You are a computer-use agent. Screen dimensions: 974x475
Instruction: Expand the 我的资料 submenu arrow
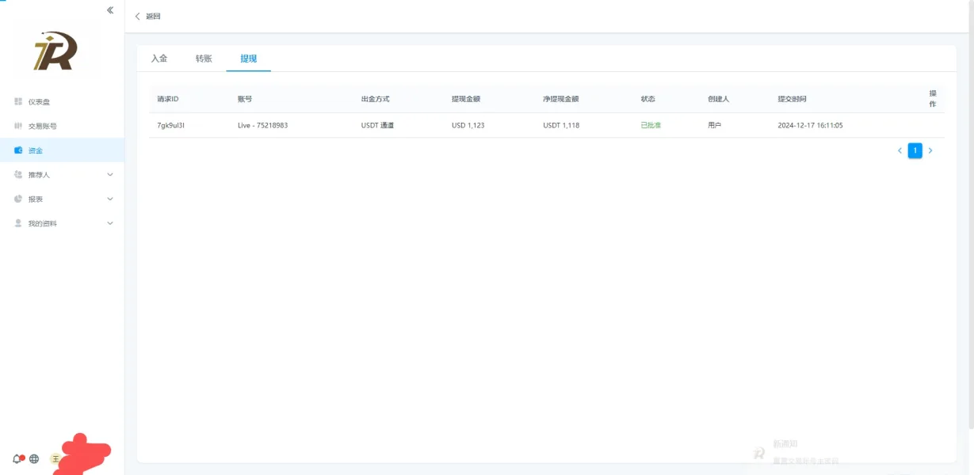(x=110, y=223)
